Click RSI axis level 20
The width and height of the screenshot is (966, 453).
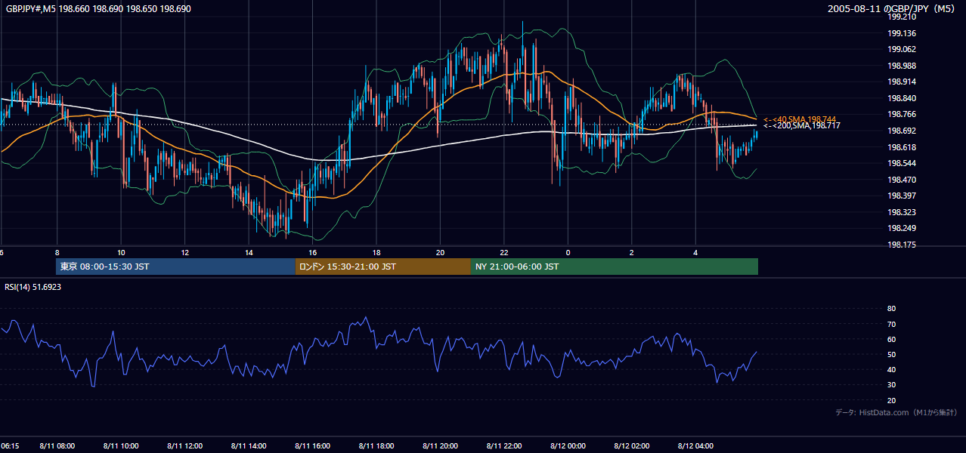(891, 400)
